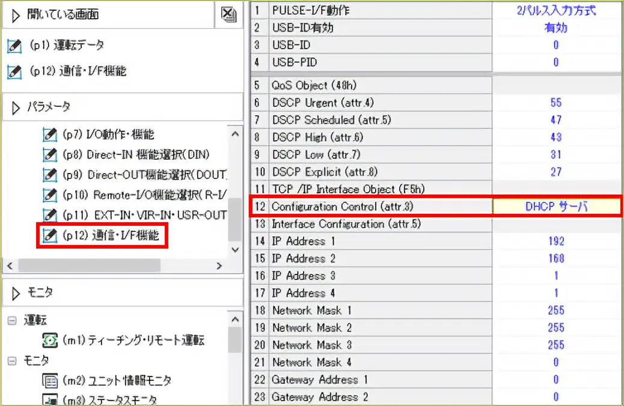
Task: Click pencil icon for (p10) Remote-I/O
Action: [x=50, y=195]
